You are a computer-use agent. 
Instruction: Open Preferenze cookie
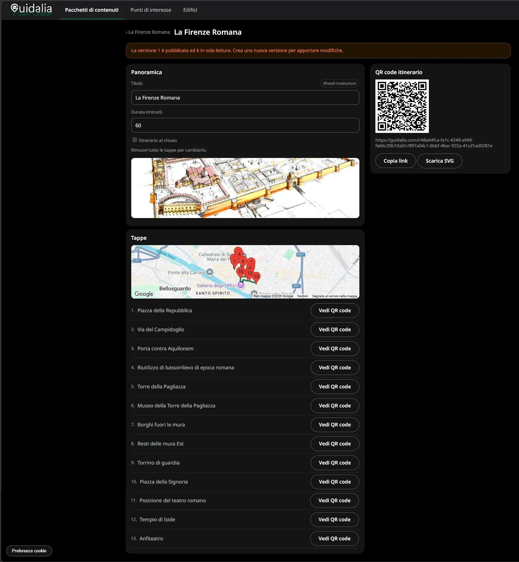point(29,551)
